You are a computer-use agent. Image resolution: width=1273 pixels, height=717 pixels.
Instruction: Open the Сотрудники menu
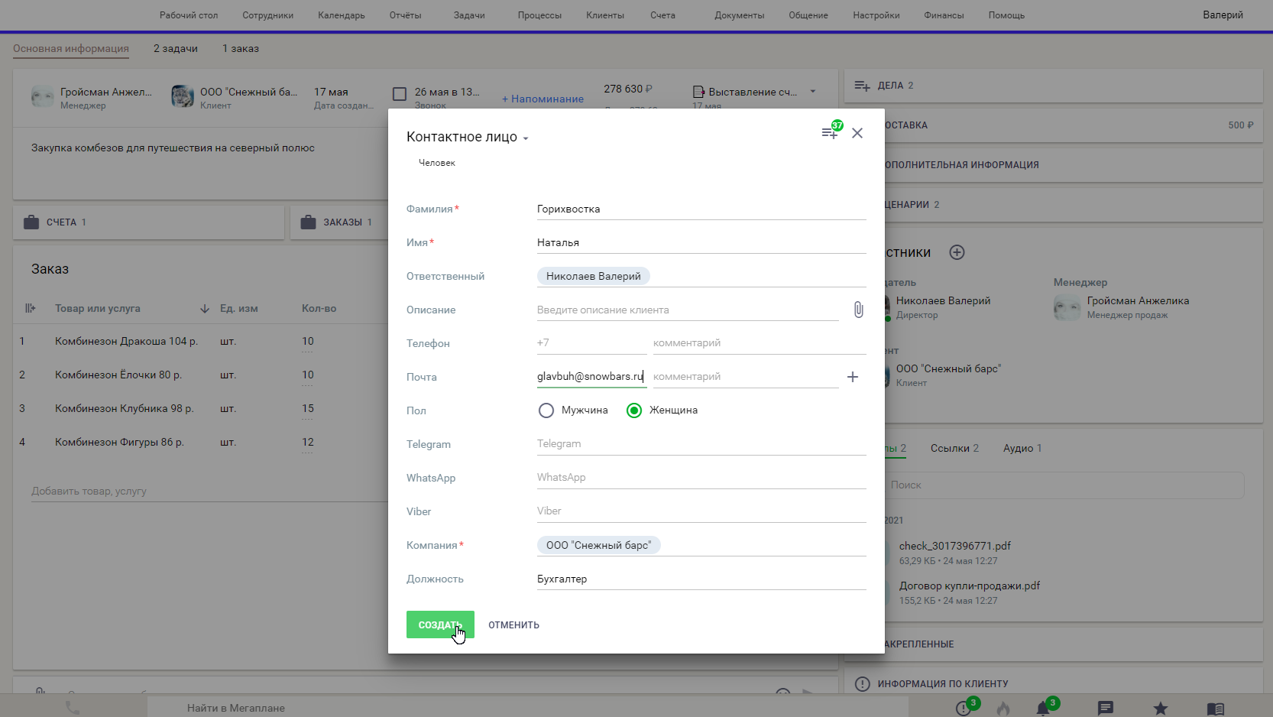tap(268, 15)
